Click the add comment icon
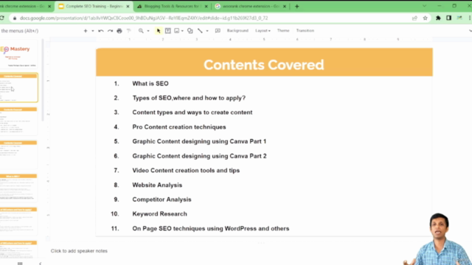The height and width of the screenshot is (265, 472). point(218,31)
